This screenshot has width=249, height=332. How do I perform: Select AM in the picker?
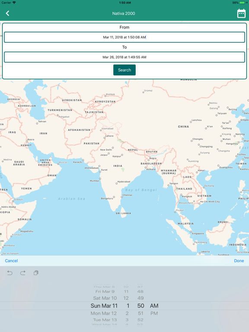coord(154,306)
